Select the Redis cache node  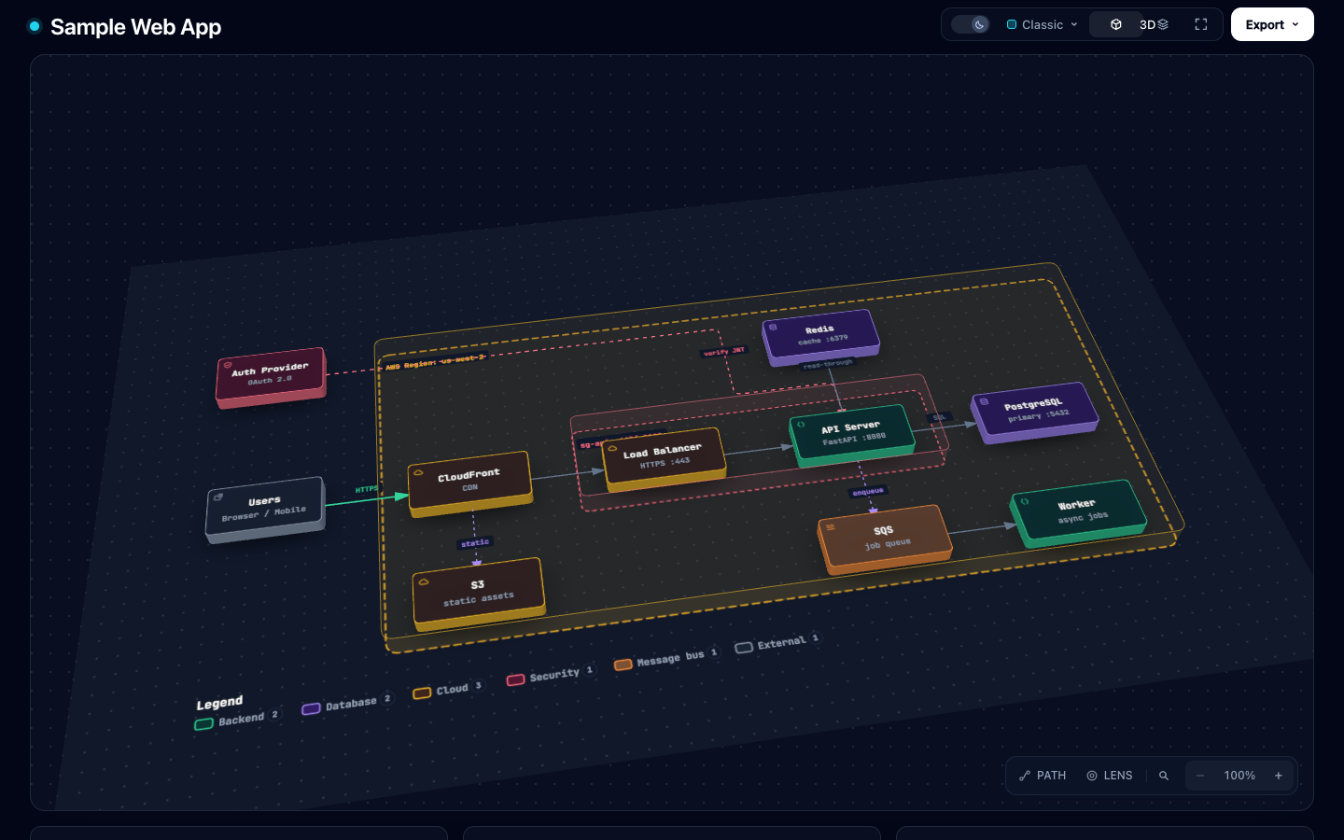[x=820, y=336]
